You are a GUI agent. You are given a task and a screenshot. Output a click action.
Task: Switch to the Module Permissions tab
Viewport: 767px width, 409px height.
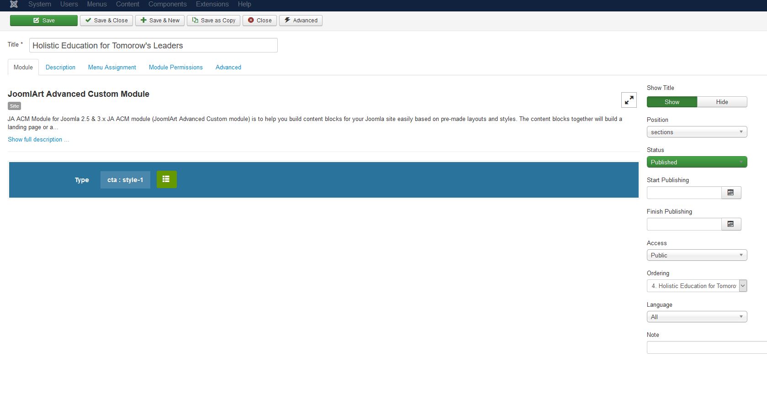coord(176,67)
